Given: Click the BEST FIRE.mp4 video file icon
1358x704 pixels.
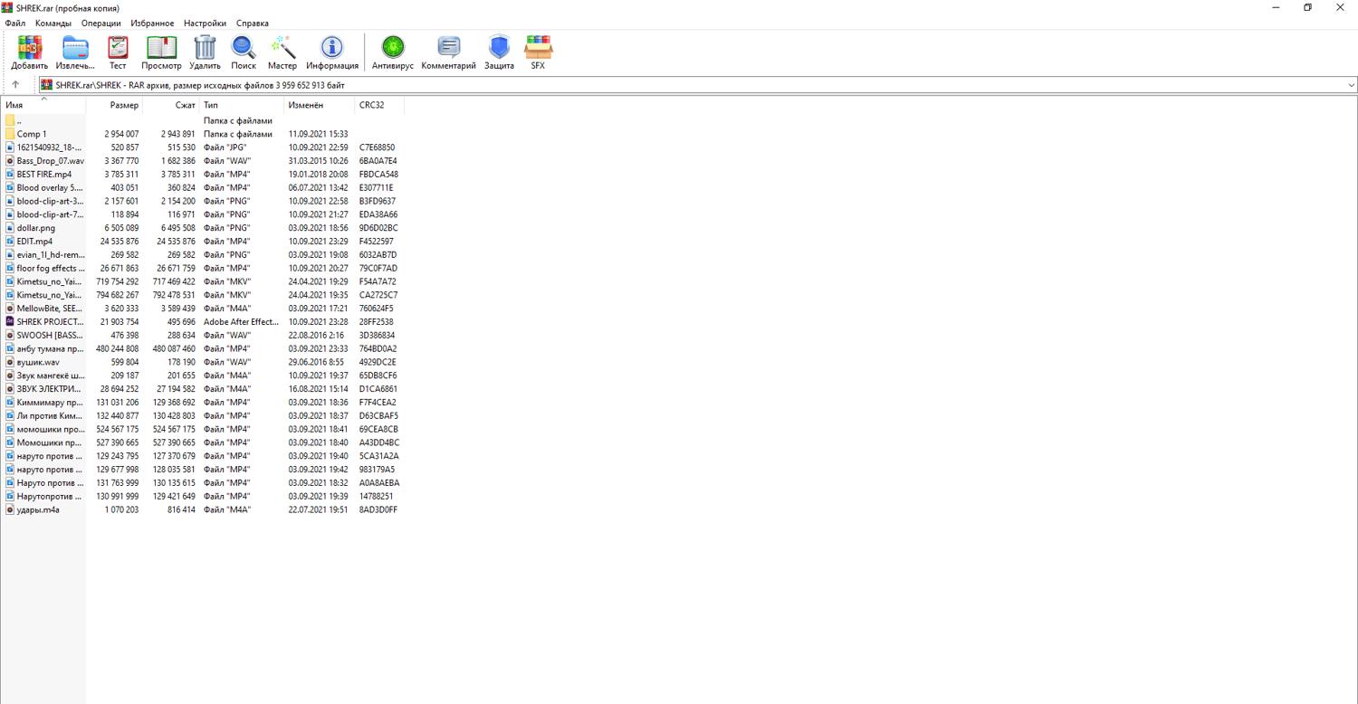Looking at the screenshot, I should tap(10, 174).
